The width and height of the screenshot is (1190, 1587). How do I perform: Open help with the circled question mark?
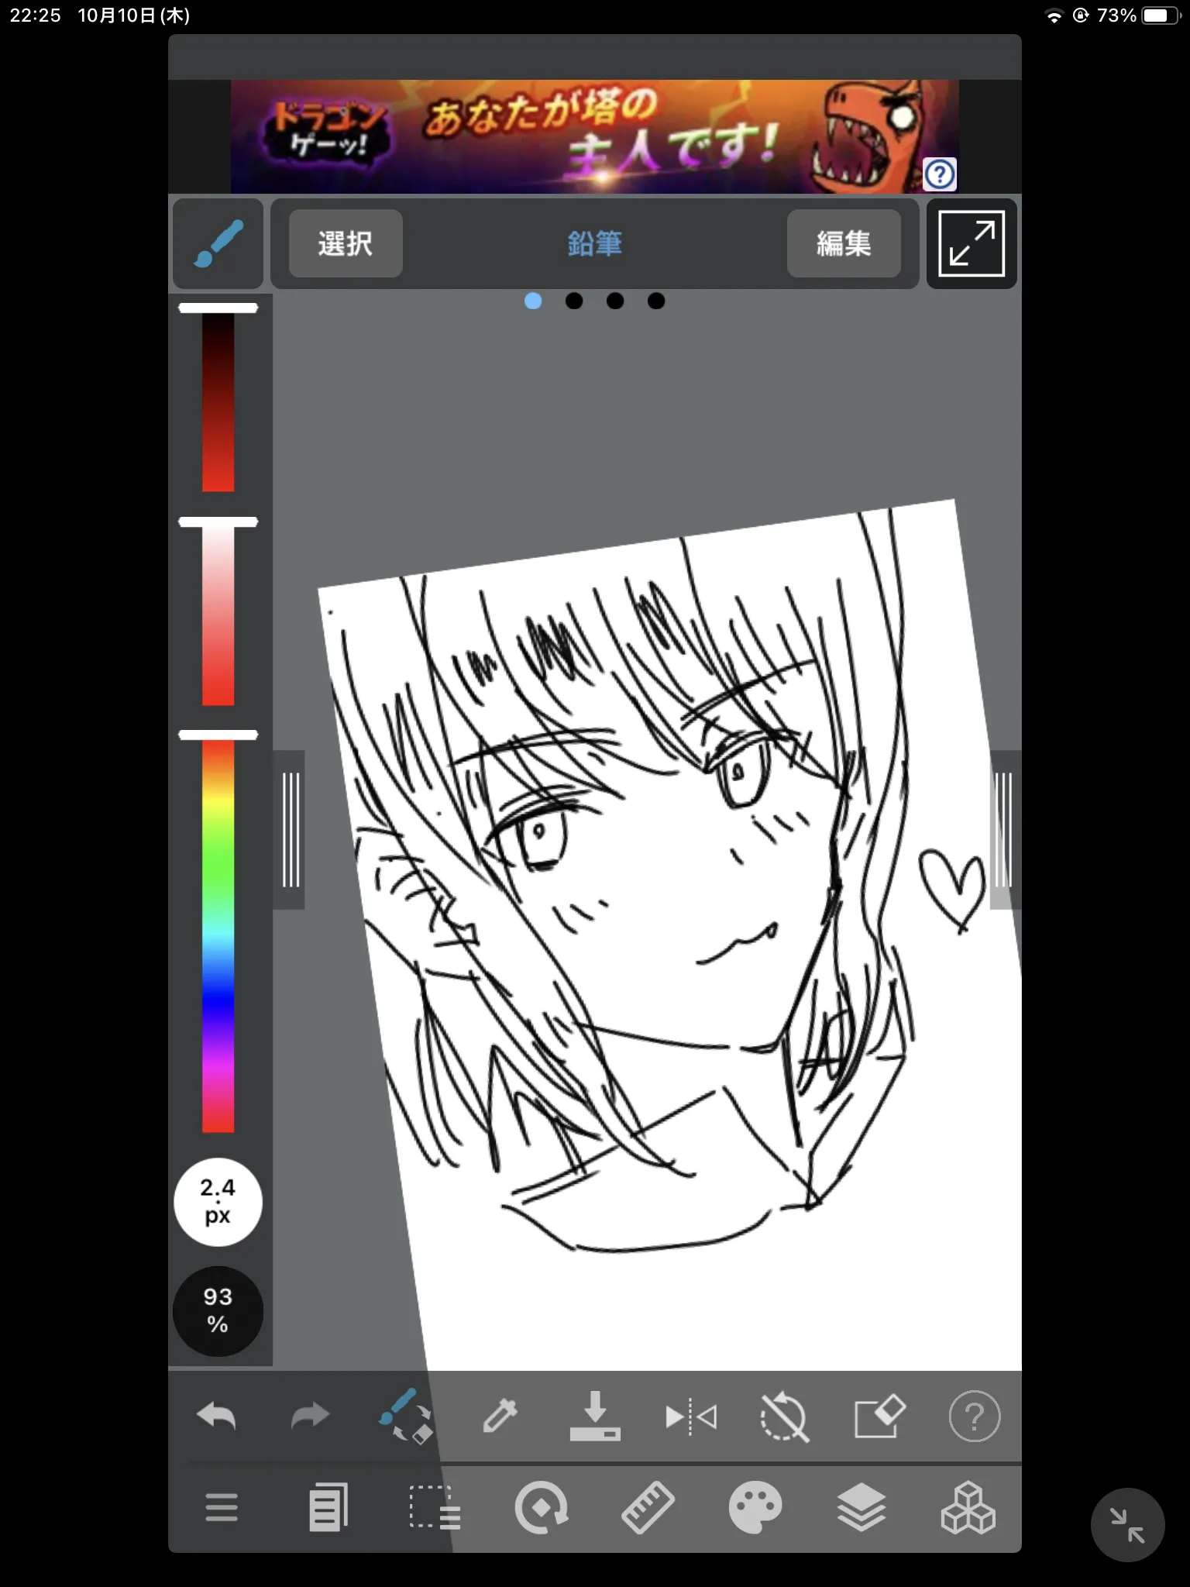[x=974, y=1417]
